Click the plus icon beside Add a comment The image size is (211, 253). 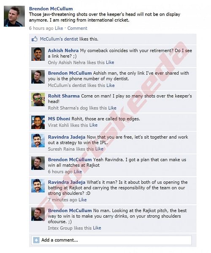pyautogui.click(x=36, y=240)
